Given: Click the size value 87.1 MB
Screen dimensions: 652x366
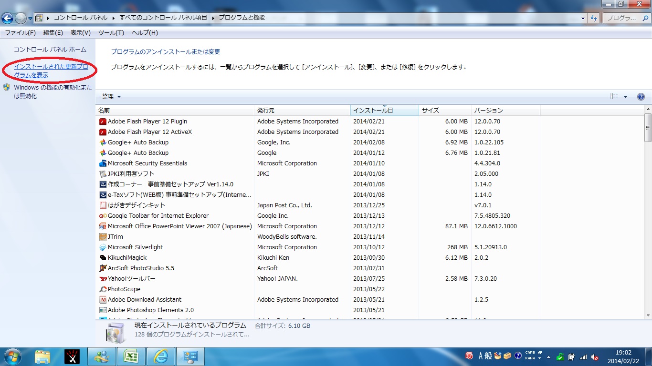Looking at the screenshot, I should [x=456, y=226].
